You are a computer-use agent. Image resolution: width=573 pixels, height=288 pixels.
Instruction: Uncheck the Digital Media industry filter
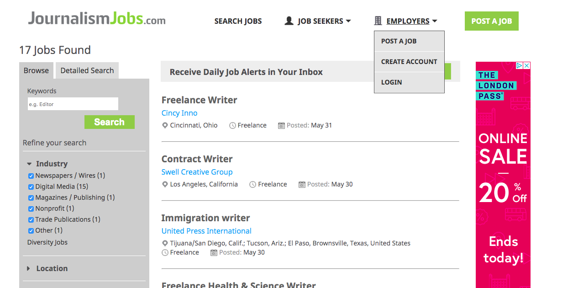click(31, 187)
